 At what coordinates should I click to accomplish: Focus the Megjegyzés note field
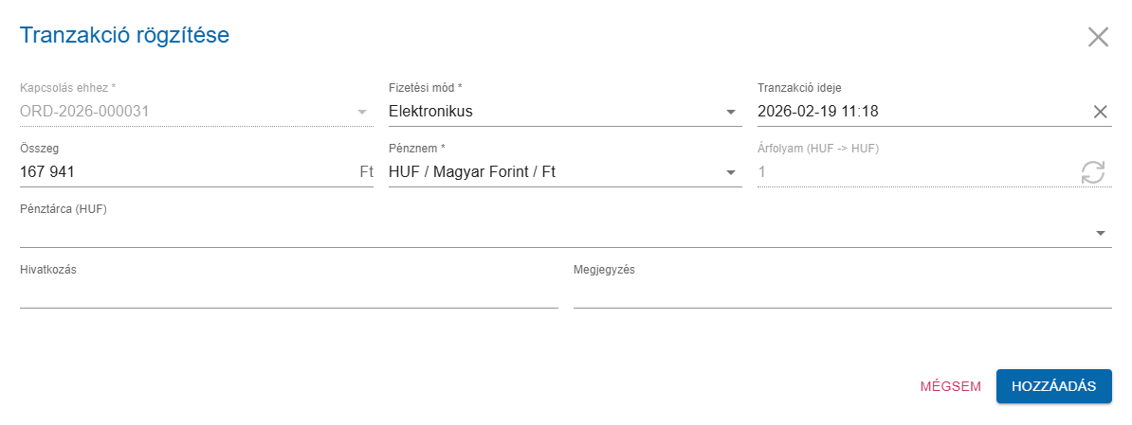click(842, 293)
